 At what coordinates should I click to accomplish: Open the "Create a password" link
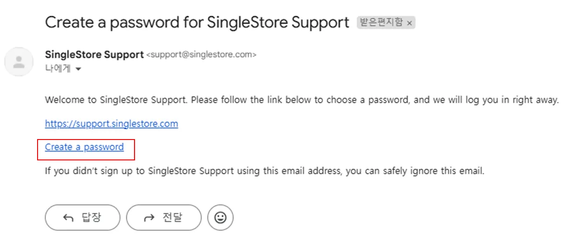tap(84, 147)
